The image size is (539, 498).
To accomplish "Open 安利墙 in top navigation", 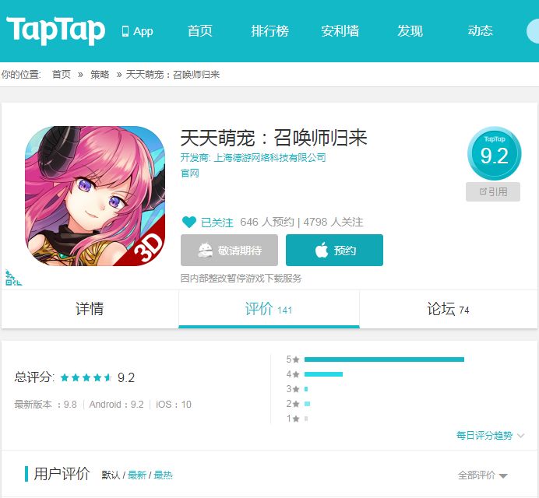I will click(x=340, y=31).
